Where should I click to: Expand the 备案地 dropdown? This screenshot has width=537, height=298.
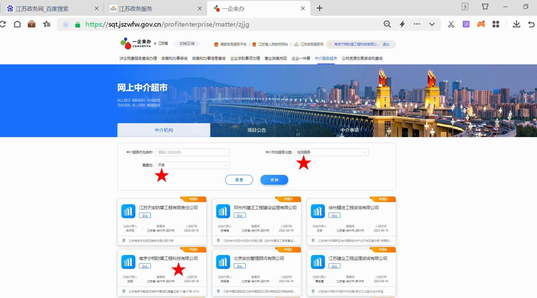click(192, 165)
